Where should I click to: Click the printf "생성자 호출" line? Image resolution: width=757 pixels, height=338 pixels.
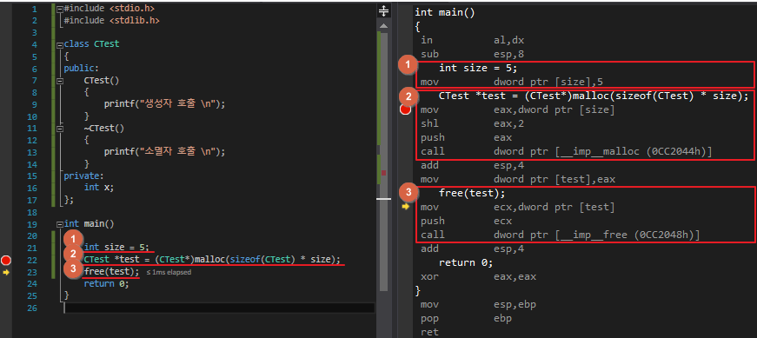tap(164, 103)
